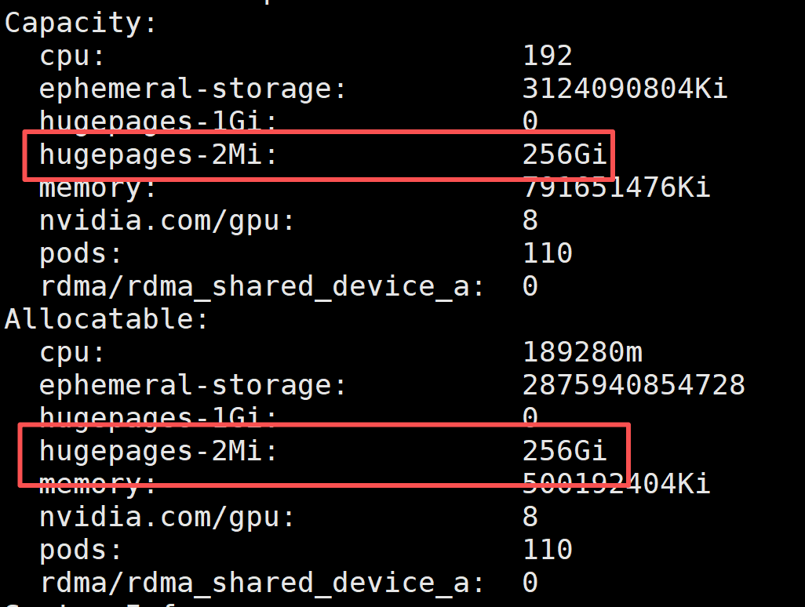Click the ephemeral-storage label under Allocatable
Image resolution: width=805 pixels, height=607 pixels.
(x=193, y=385)
